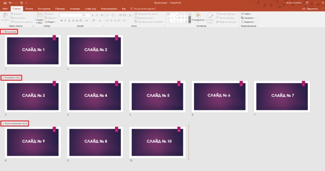Toggle underline (Ч) formatting
This screenshot has width=325, height=171.
pos(69,21)
